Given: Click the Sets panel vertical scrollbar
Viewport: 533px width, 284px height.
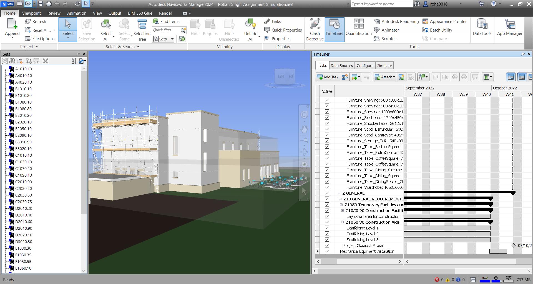Looking at the screenshot, I should [x=84, y=142].
